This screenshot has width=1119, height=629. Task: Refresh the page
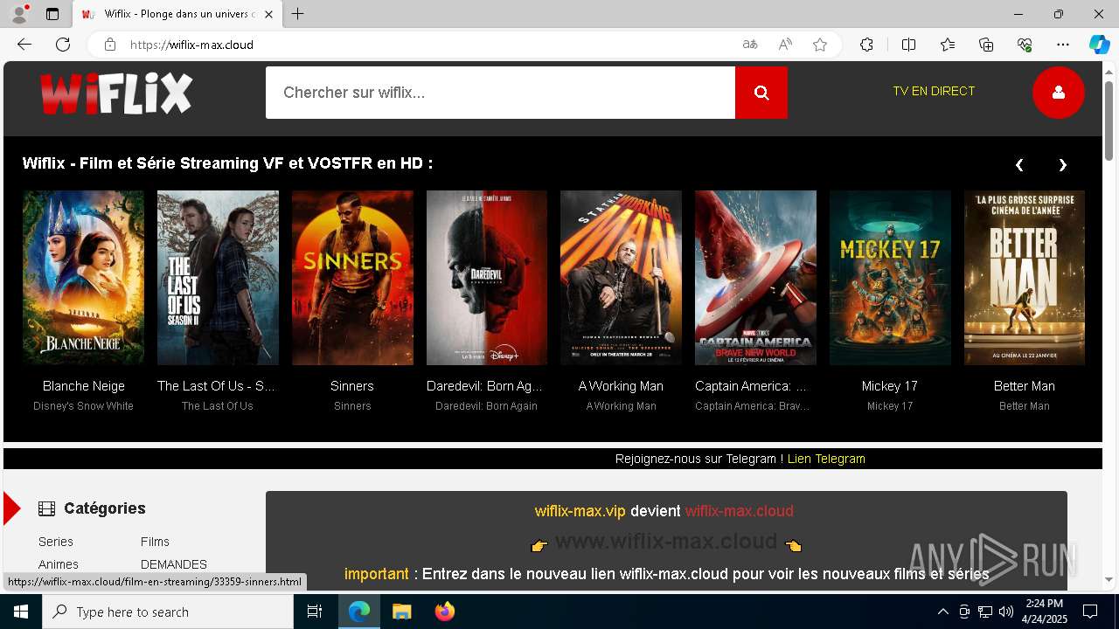pyautogui.click(x=63, y=45)
